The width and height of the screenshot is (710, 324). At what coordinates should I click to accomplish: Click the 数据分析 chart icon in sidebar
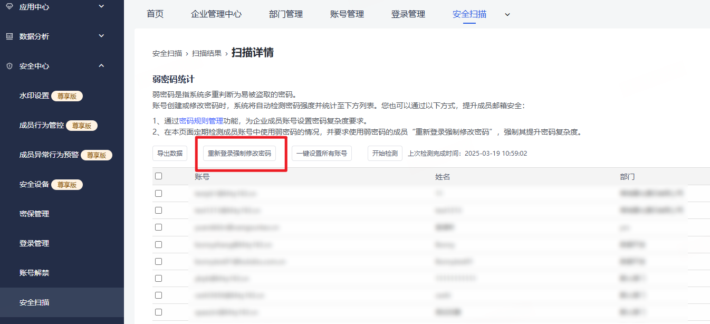pos(9,36)
